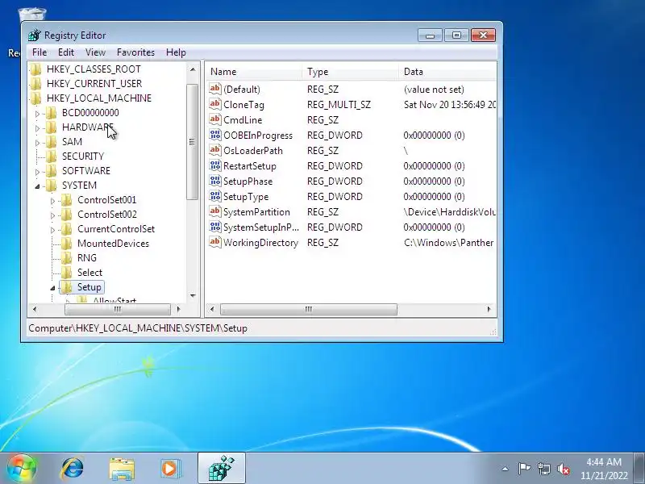The height and width of the screenshot is (484, 645).
Task: Click the Show desktop button
Action: point(639,469)
